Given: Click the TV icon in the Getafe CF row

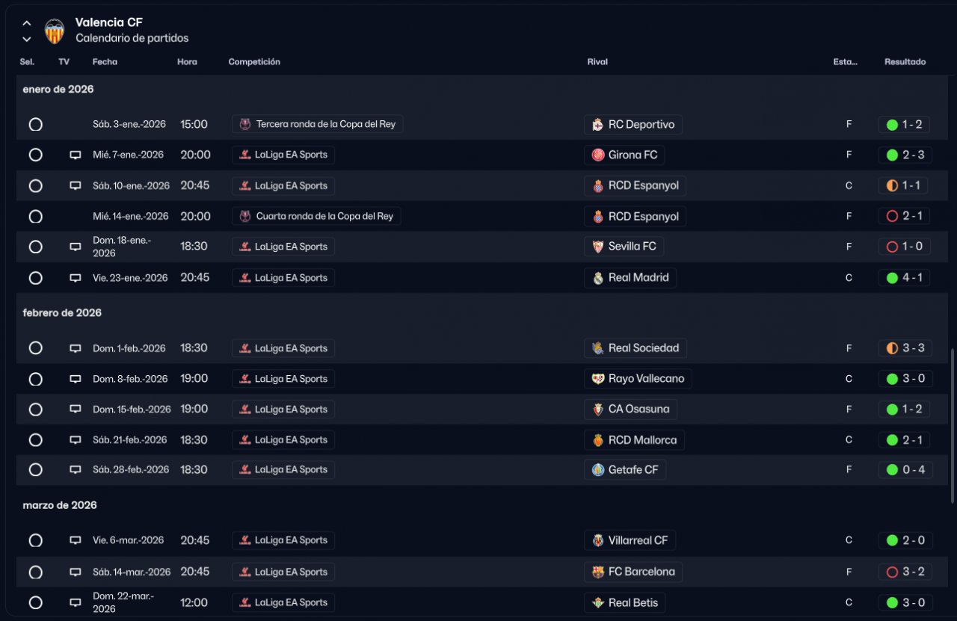Looking at the screenshot, I should click(76, 469).
